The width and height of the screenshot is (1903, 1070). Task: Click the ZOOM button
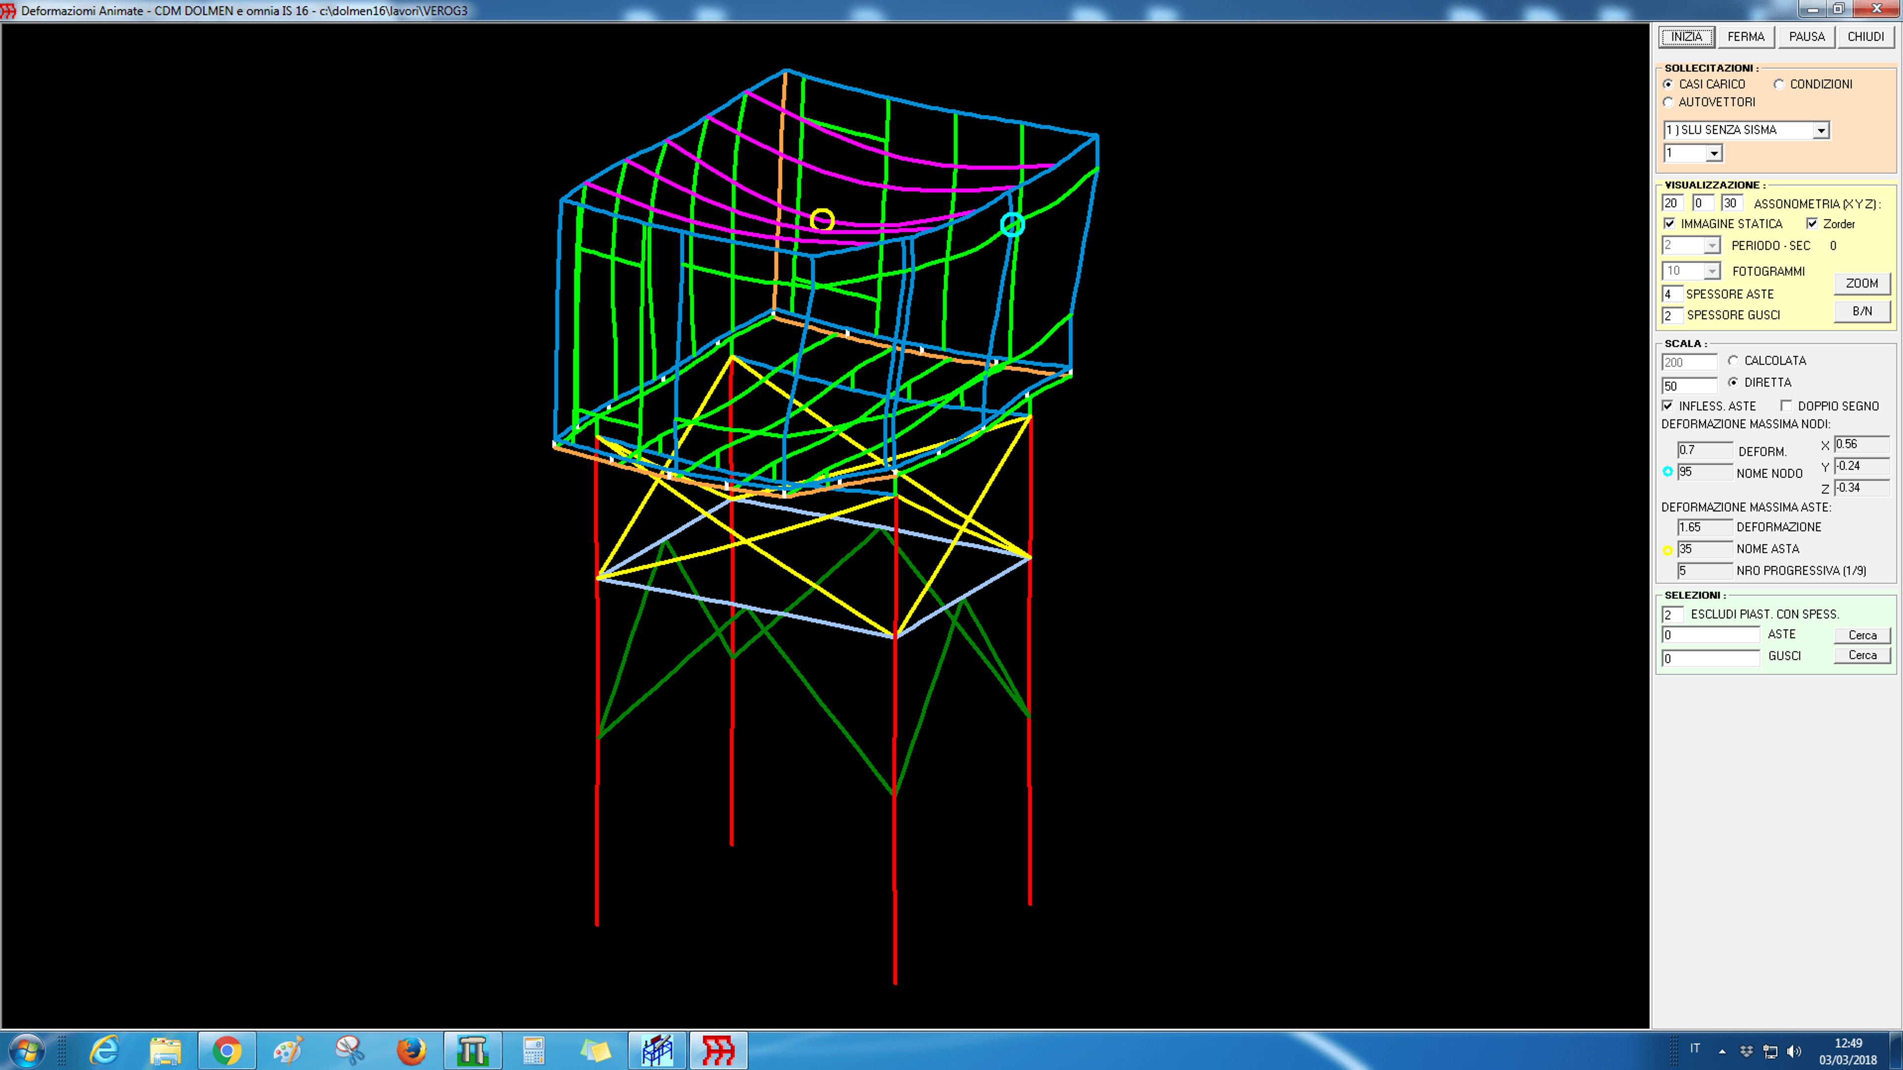1862,283
